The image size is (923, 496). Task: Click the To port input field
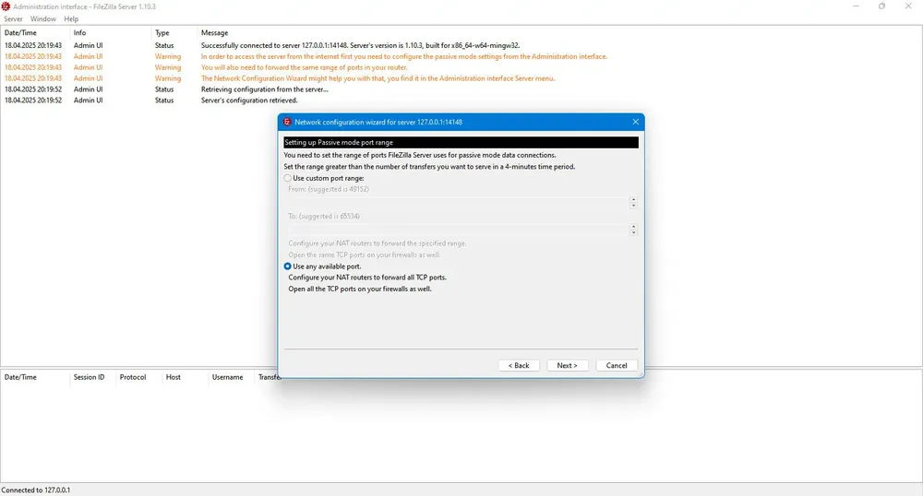click(459, 230)
